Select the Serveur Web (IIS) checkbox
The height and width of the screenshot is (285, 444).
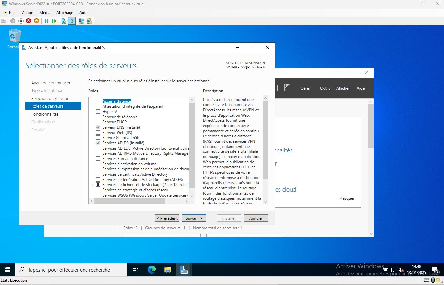coord(98,133)
